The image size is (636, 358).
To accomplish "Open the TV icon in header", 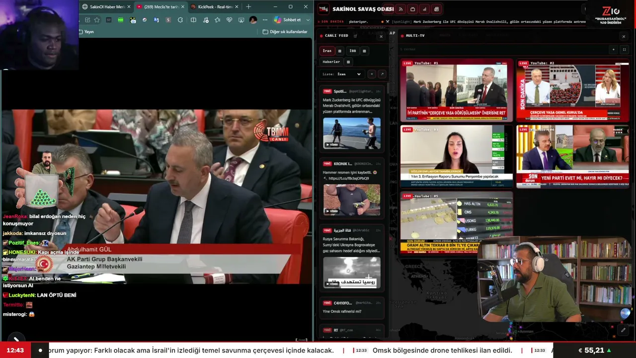I will pos(412,9).
